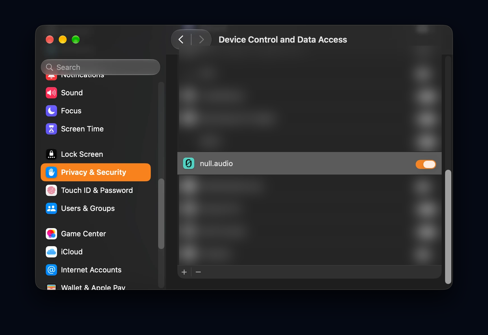Open Game Center pane
The width and height of the screenshot is (488, 335).
[96, 234]
